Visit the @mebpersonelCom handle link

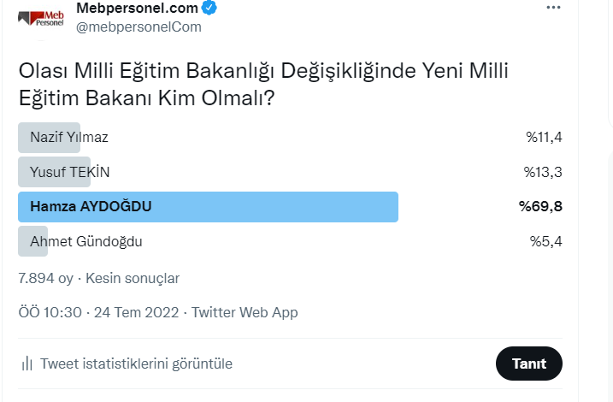click(139, 27)
